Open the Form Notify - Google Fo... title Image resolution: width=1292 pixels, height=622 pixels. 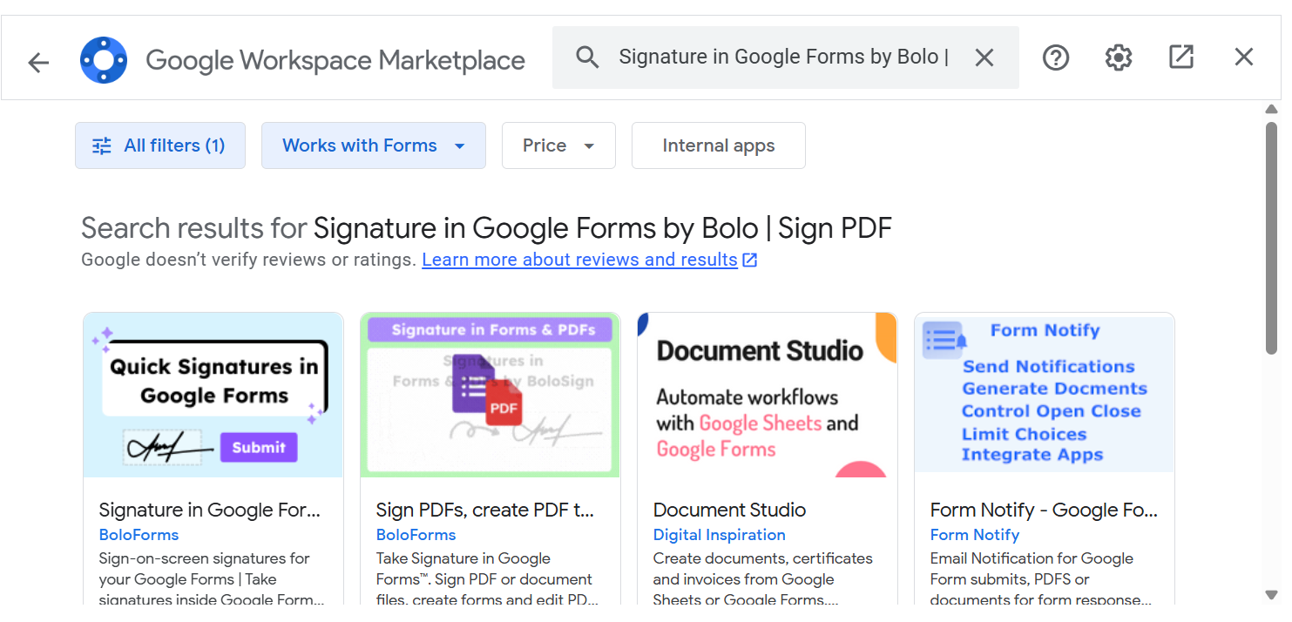[x=1045, y=510]
